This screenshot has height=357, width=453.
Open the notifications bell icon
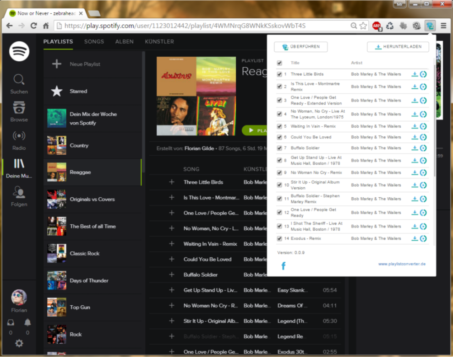tap(27, 322)
